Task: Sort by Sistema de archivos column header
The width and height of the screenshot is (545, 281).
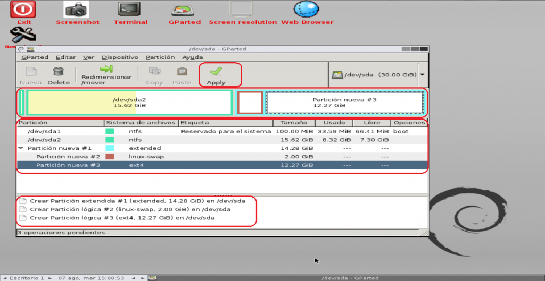Action: pyautogui.click(x=142, y=123)
